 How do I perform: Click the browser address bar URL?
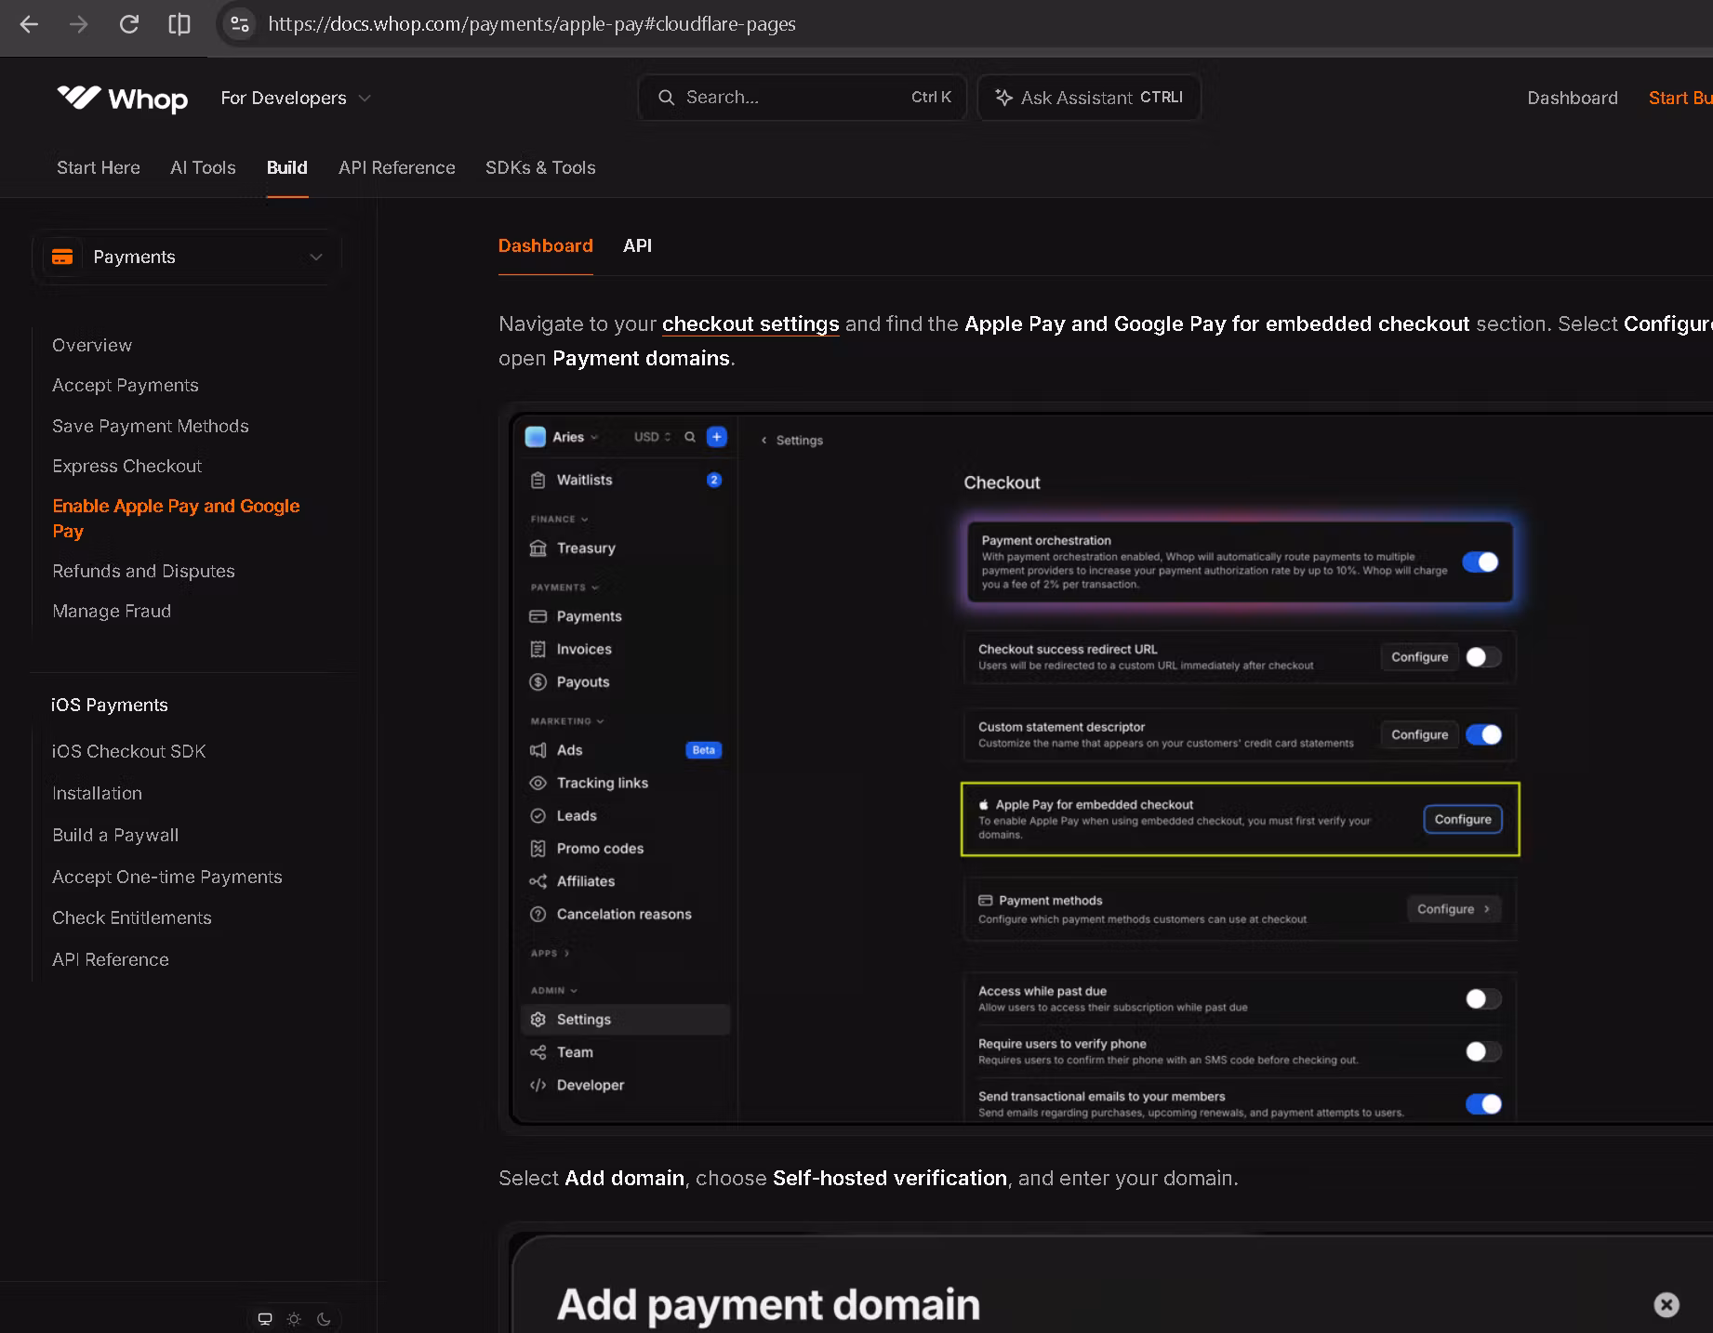coord(532,24)
